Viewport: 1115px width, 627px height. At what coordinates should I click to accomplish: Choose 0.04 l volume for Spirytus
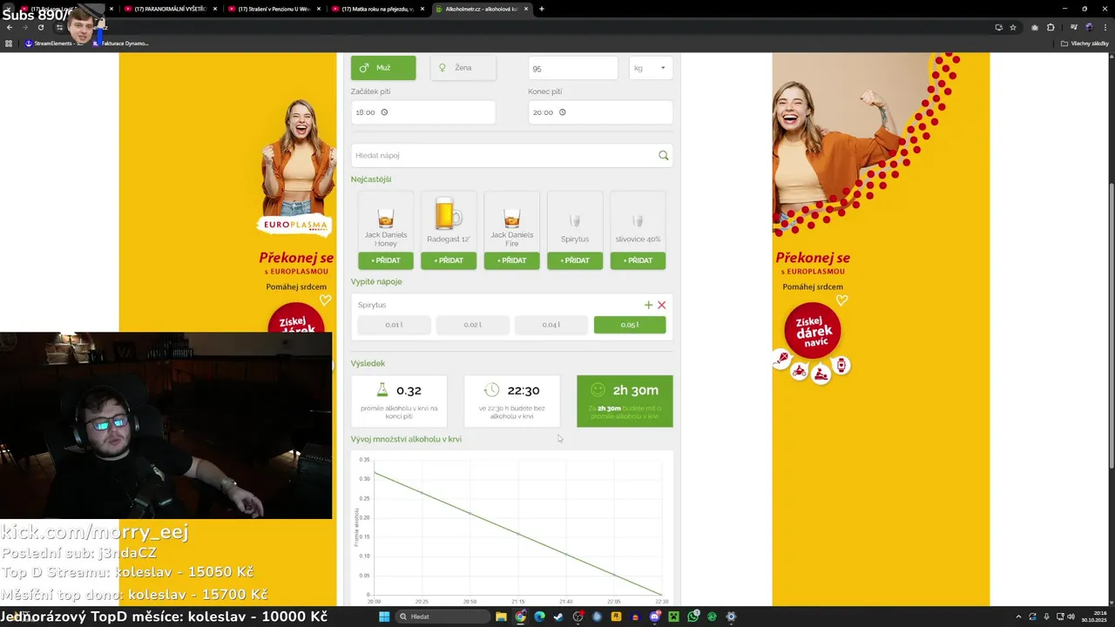(x=551, y=325)
